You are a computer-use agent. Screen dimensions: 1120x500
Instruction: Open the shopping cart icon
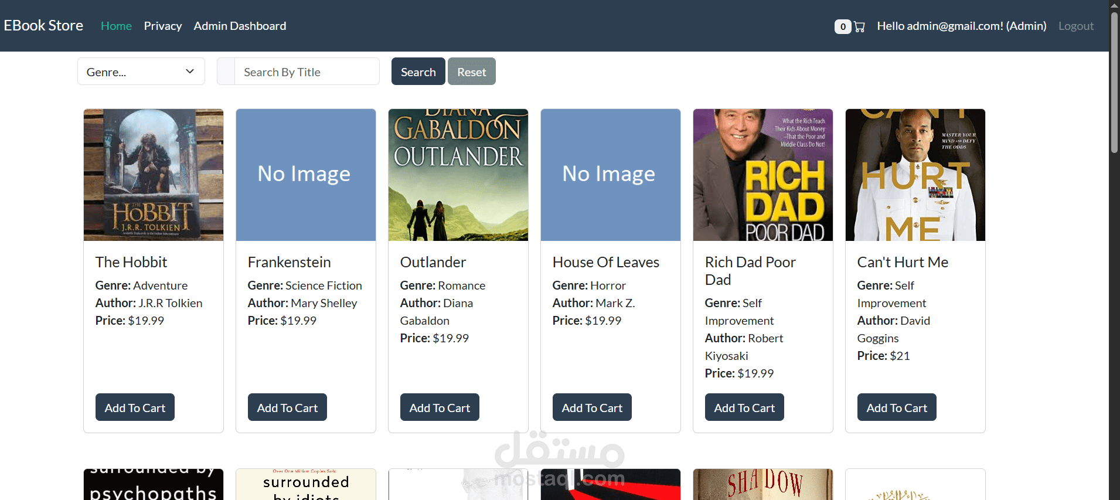(x=859, y=26)
